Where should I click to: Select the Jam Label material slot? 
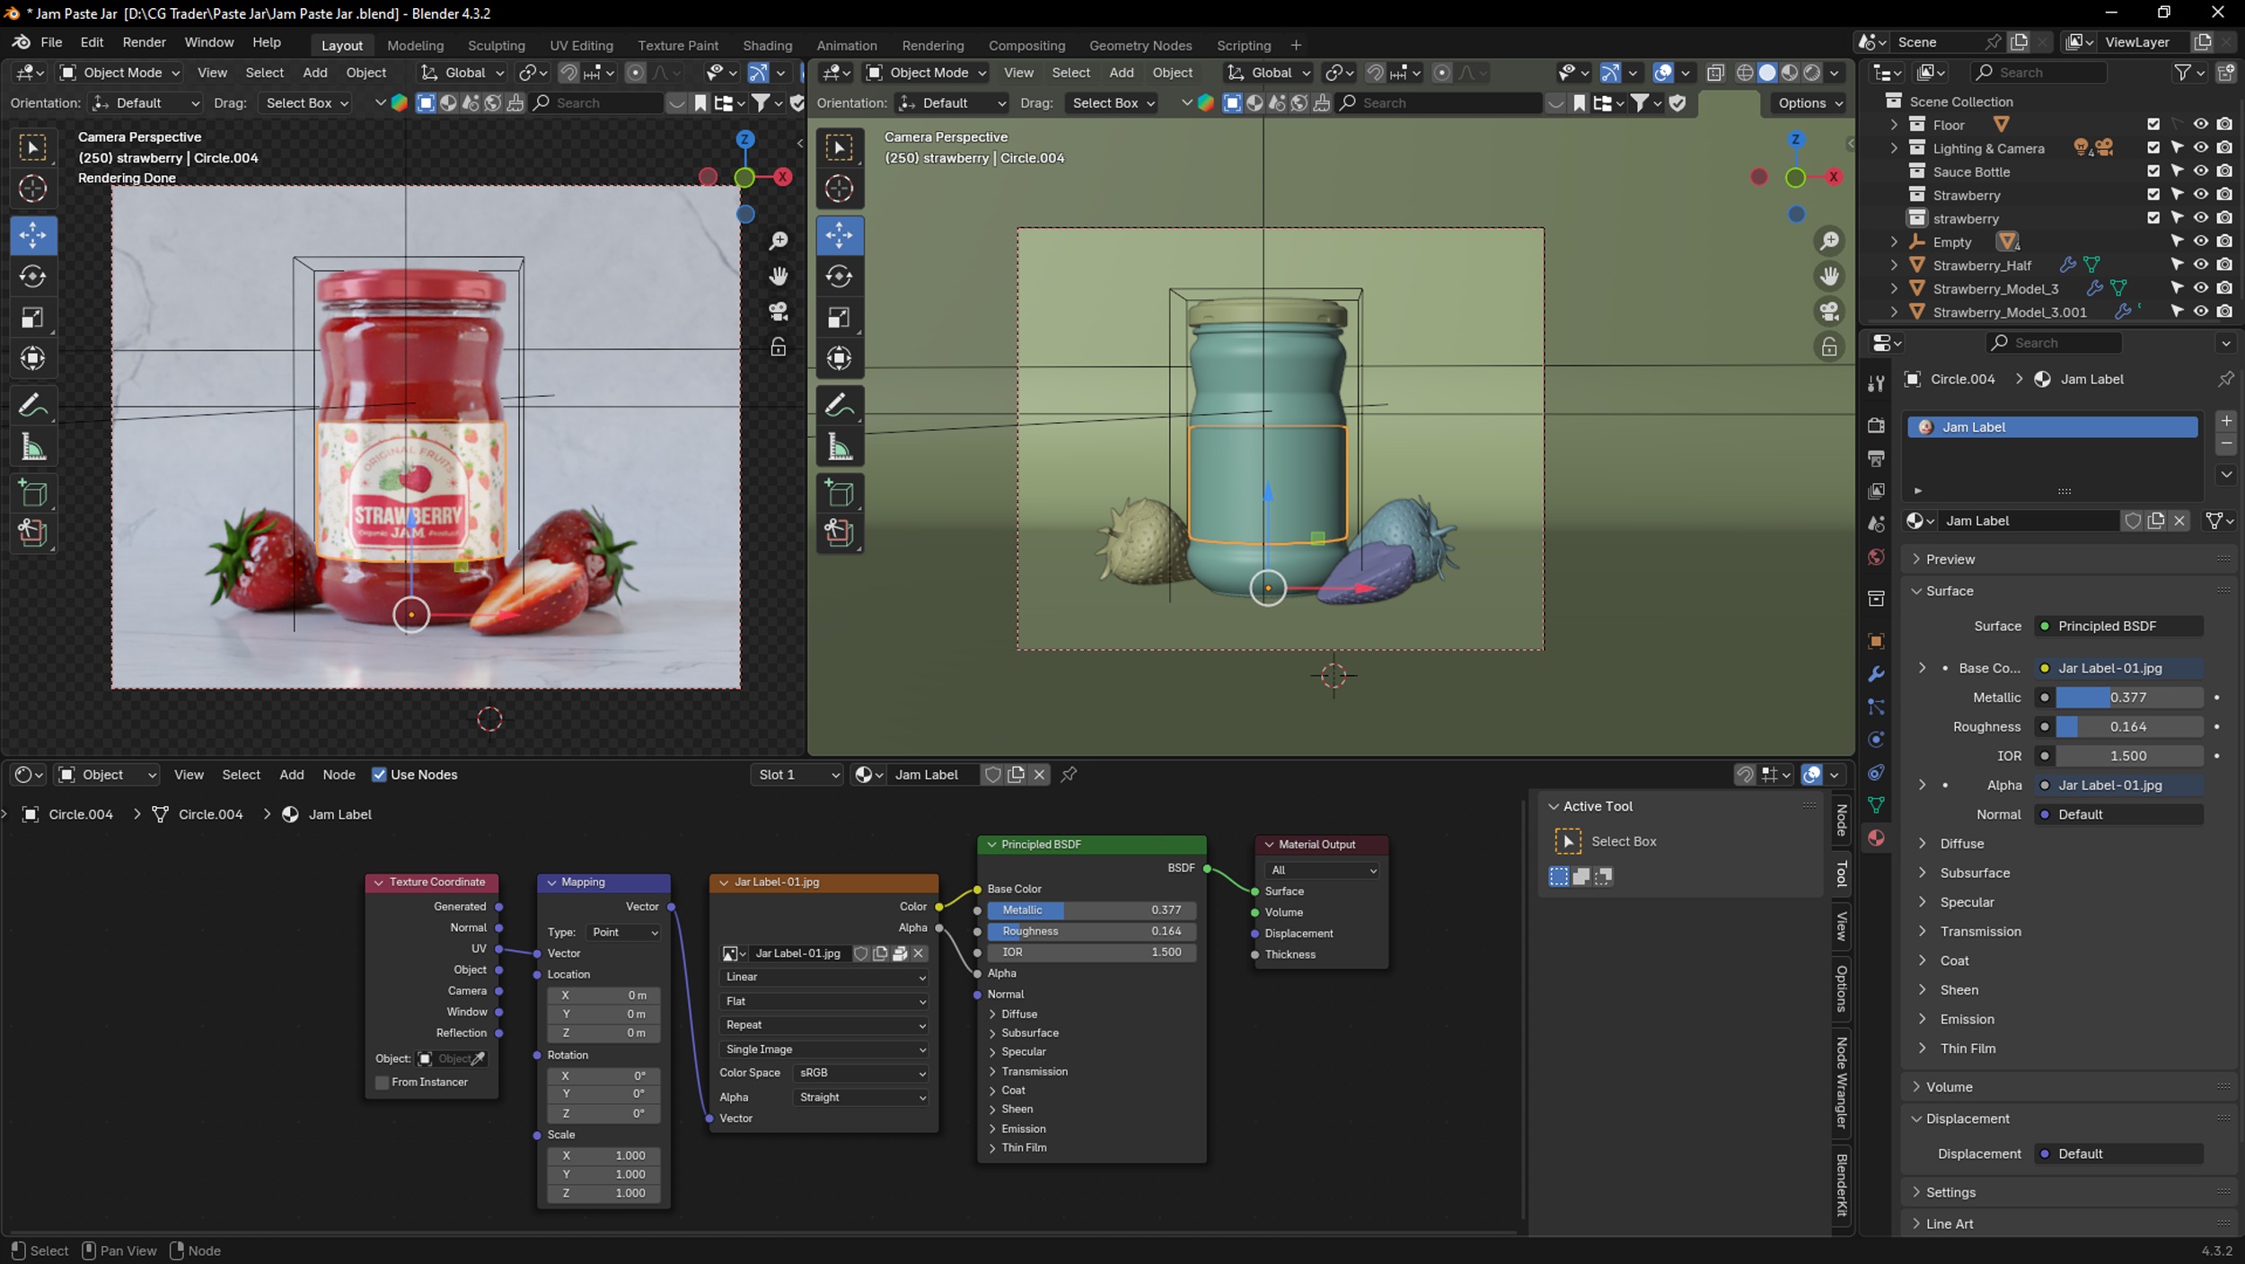[x=2052, y=427]
